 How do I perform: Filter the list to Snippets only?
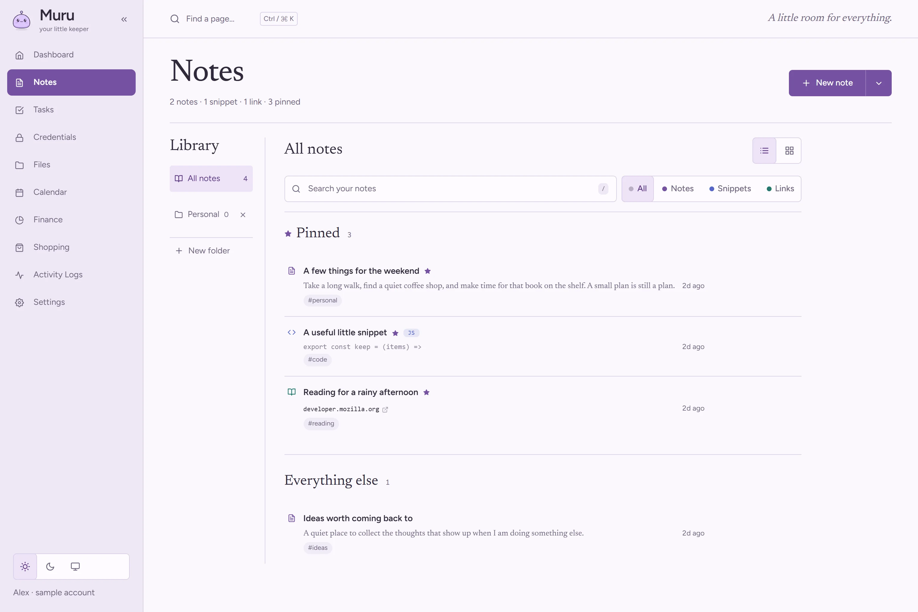click(x=730, y=189)
